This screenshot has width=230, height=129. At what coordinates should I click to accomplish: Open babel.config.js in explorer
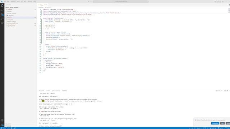[x=12, y=21]
